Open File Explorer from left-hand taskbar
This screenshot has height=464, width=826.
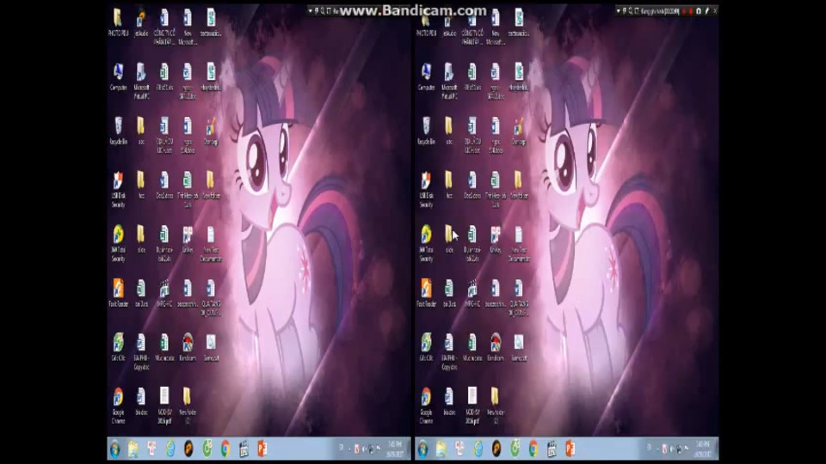[x=133, y=449]
